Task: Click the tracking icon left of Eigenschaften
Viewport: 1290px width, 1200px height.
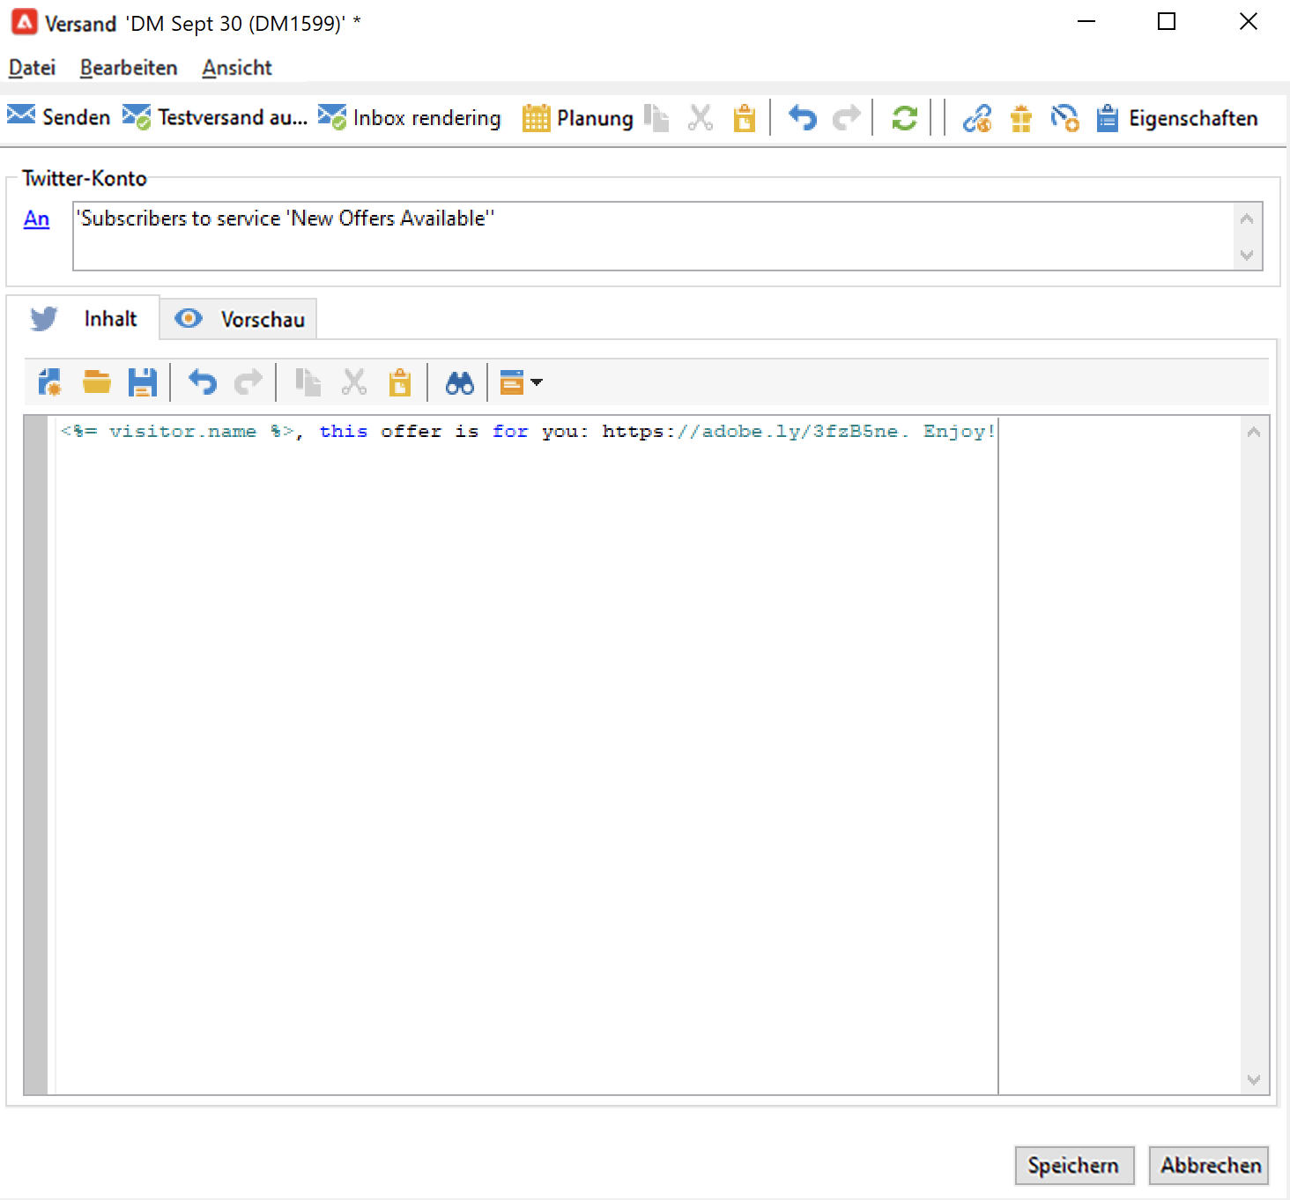Action: tap(1065, 117)
